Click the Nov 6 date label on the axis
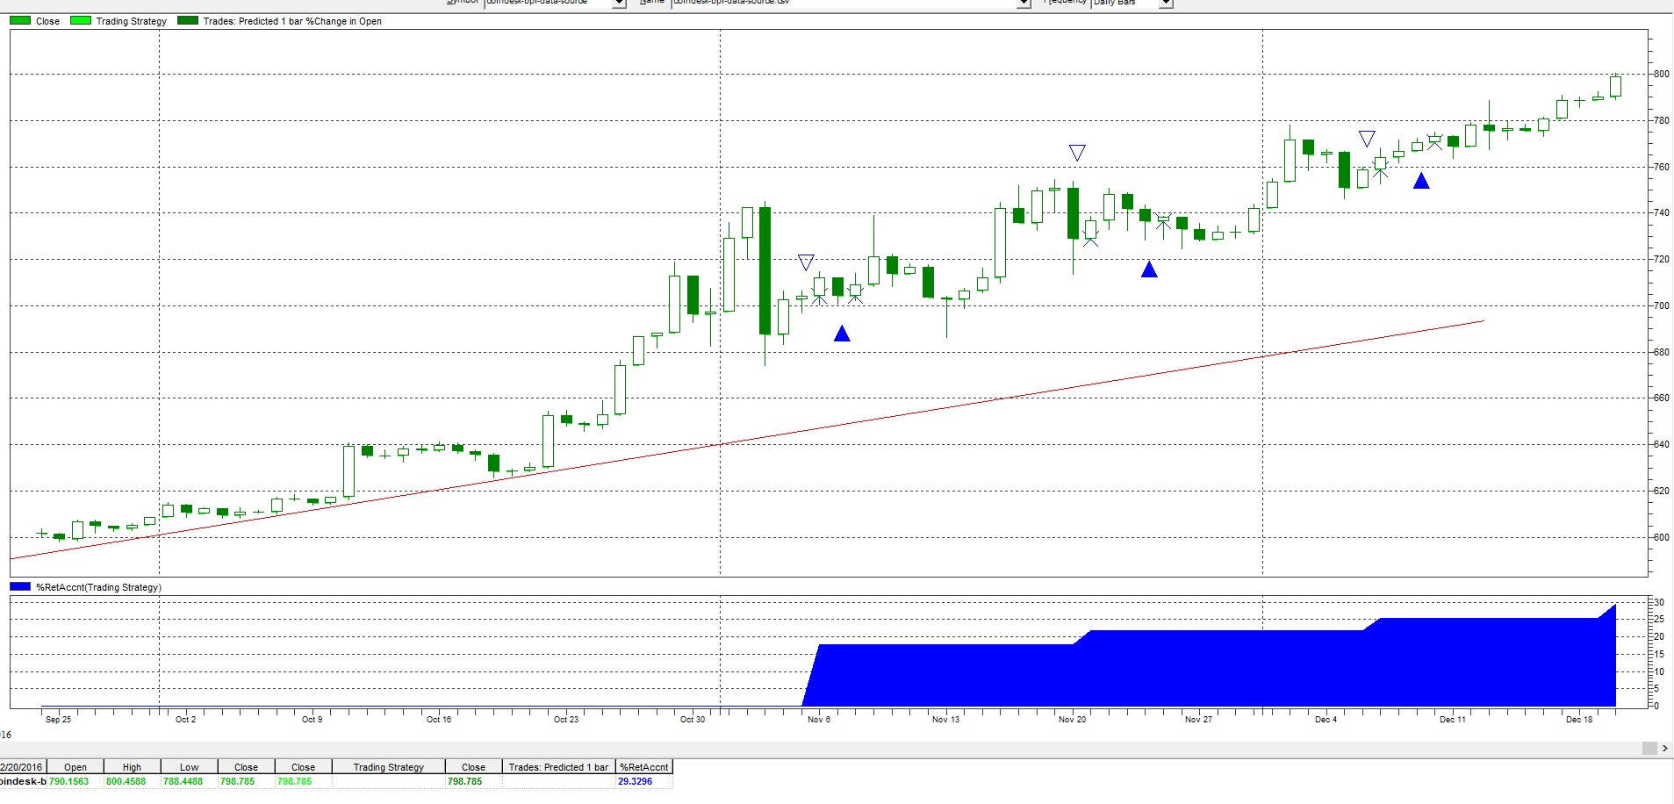Screen dimensions: 1674x804 point(819,720)
